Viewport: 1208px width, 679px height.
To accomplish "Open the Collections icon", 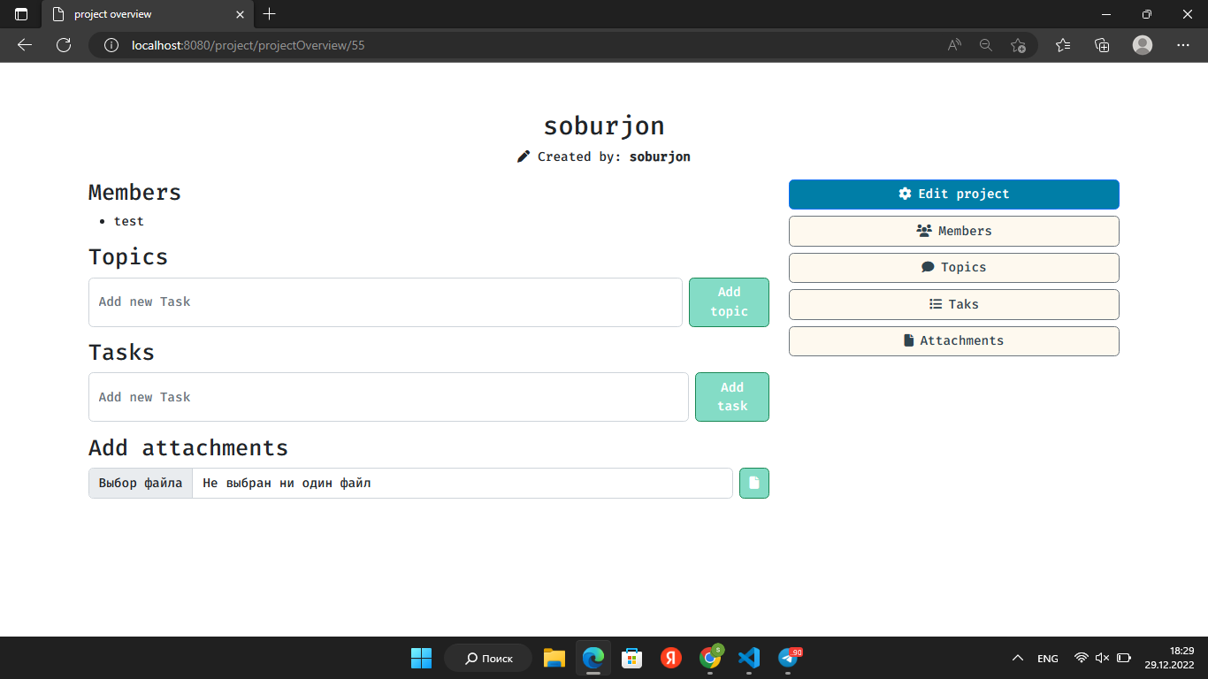I will pyautogui.click(x=1102, y=45).
